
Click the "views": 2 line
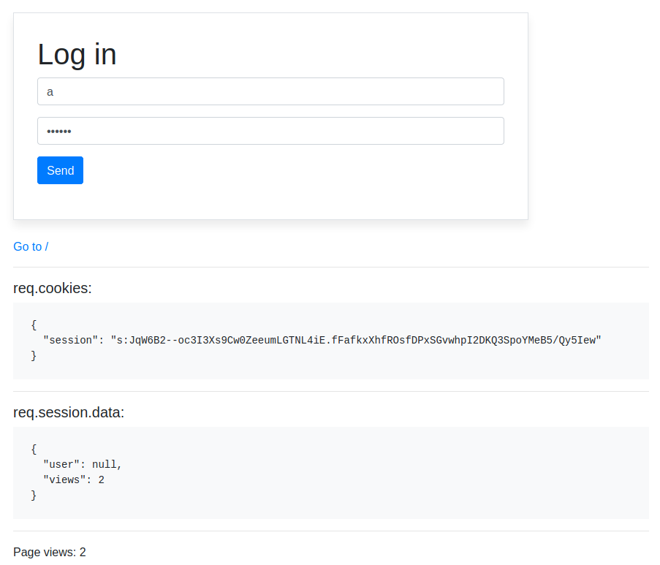pos(74,480)
